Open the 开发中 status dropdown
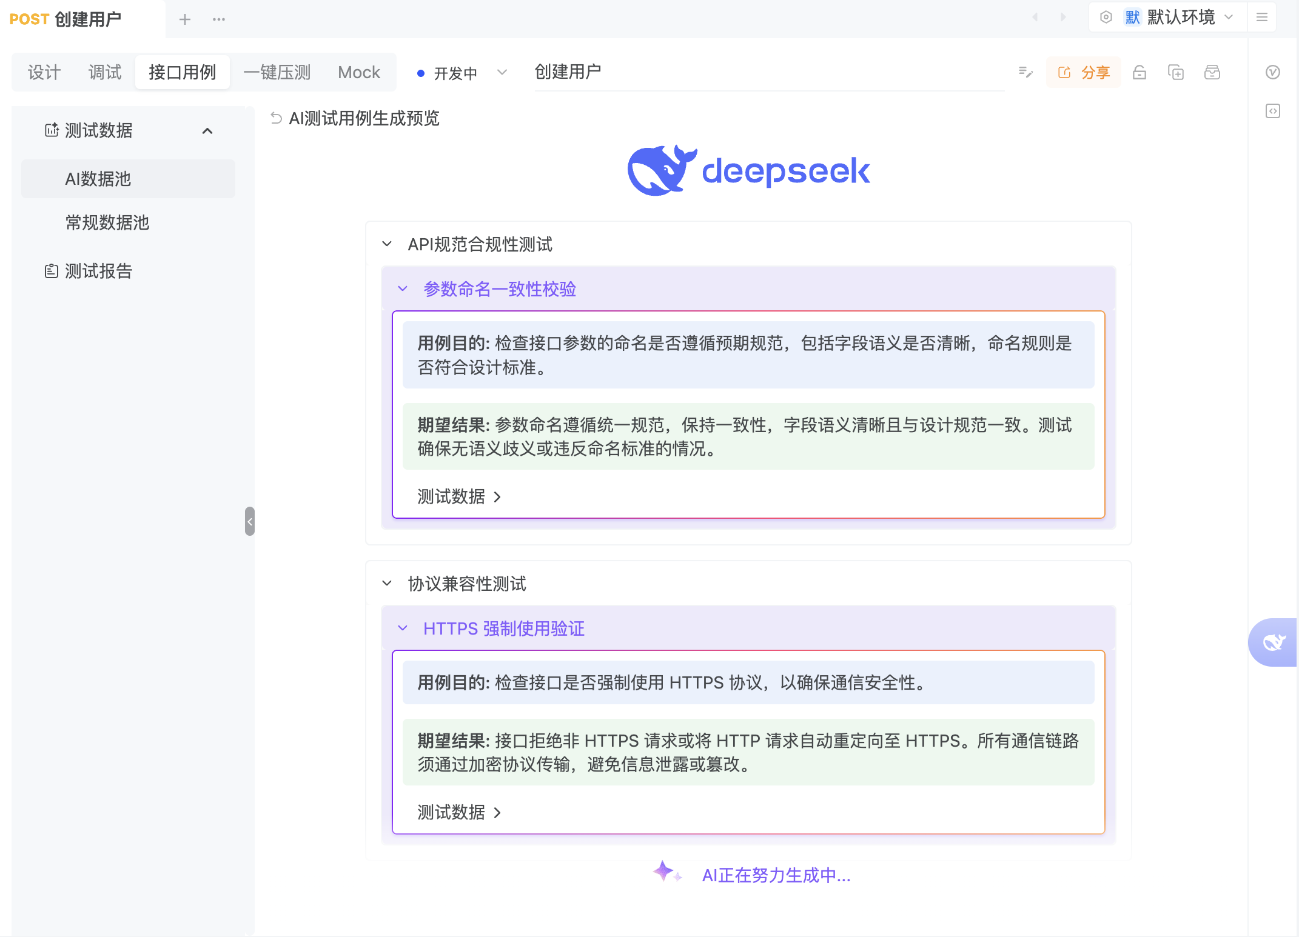This screenshot has height=937, width=1299. [x=462, y=73]
